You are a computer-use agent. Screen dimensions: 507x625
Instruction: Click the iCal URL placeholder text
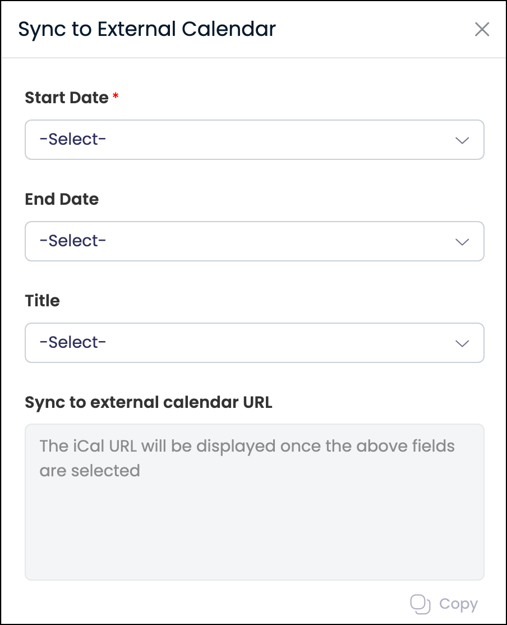[247, 458]
